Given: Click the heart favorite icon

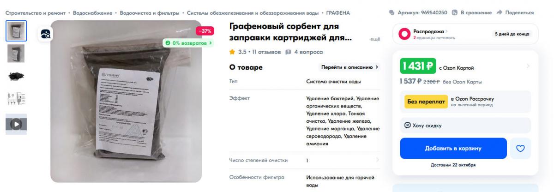Looking at the screenshot, I should [520, 148].
